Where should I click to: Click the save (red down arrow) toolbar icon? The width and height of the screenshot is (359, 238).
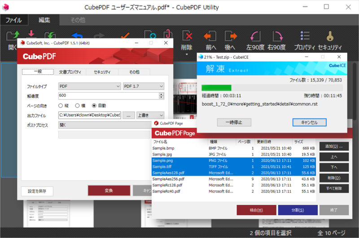pos(31,34)
